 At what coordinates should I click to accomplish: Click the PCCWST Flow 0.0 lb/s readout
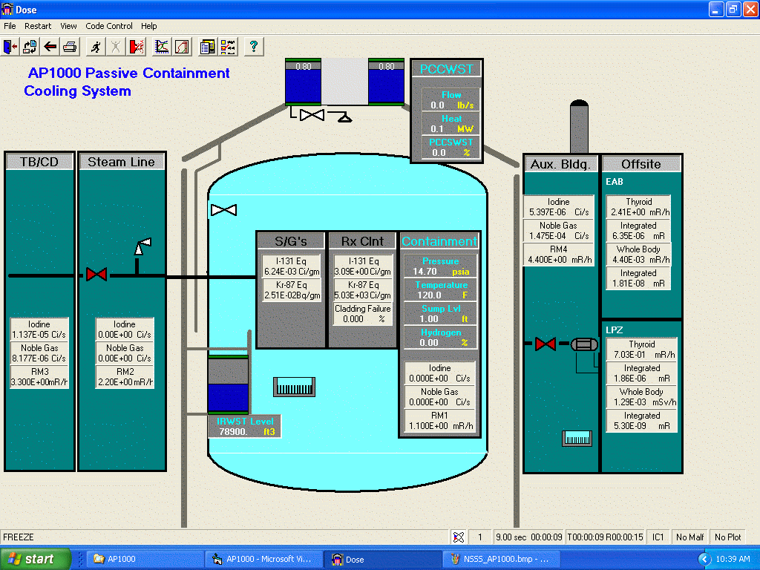[x=451, y=100]
